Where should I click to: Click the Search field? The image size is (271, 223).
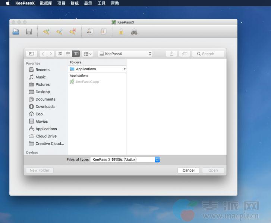pos(208,54)
